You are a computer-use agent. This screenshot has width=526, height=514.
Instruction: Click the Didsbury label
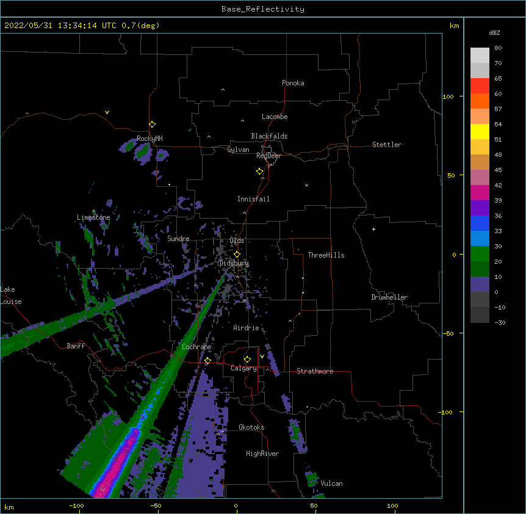pyautogui.click(x=234, y=263)
